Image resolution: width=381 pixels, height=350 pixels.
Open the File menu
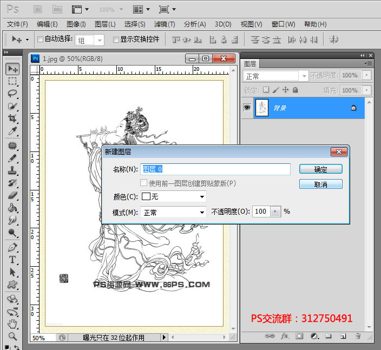click(x=17, y=24)
